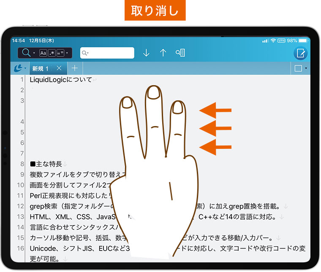Toggle whole-word quotes search option
The height and width of the screenshot is (272, 321).
tap(60, 53)
